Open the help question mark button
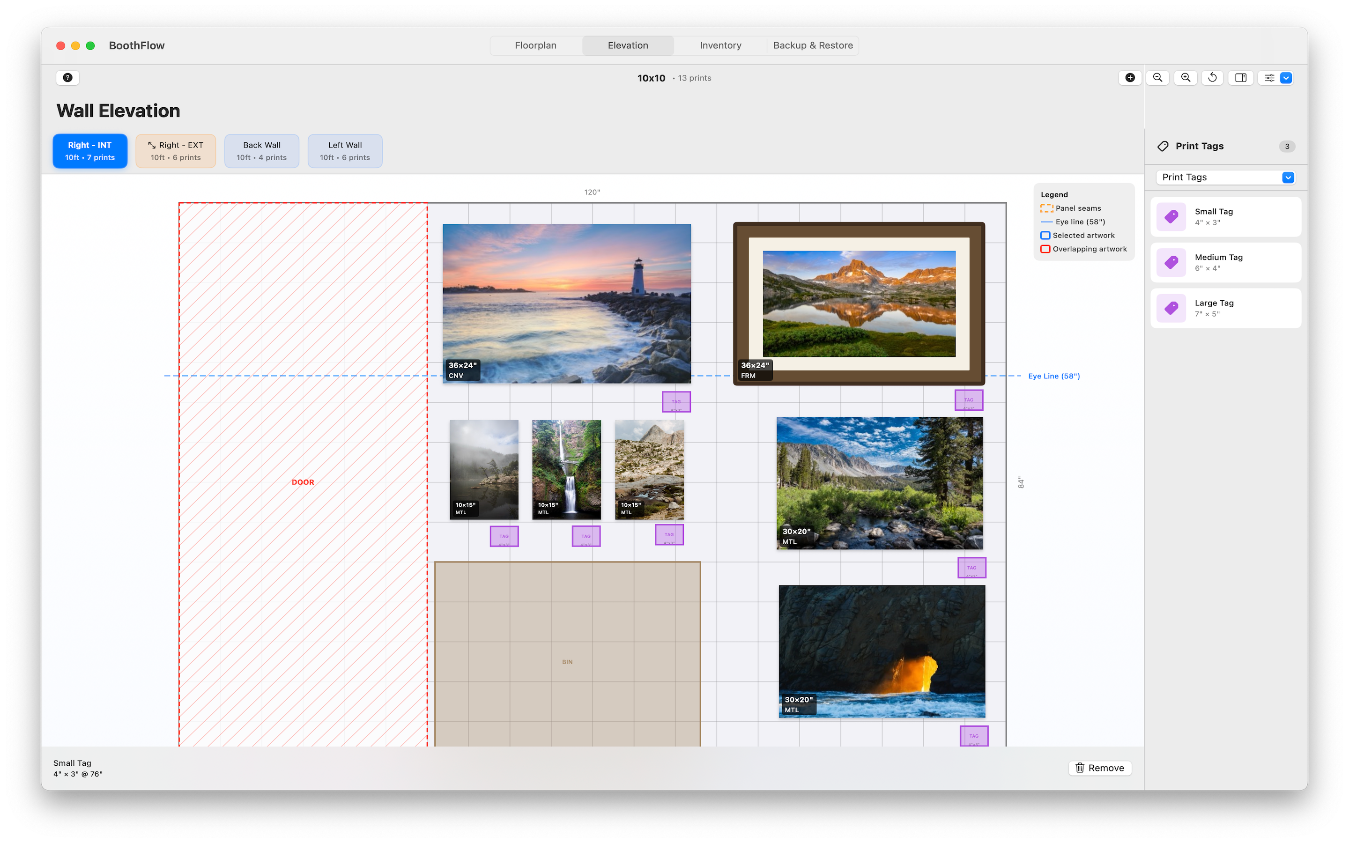Screen dimensions: 1349x843 (67, 77)
